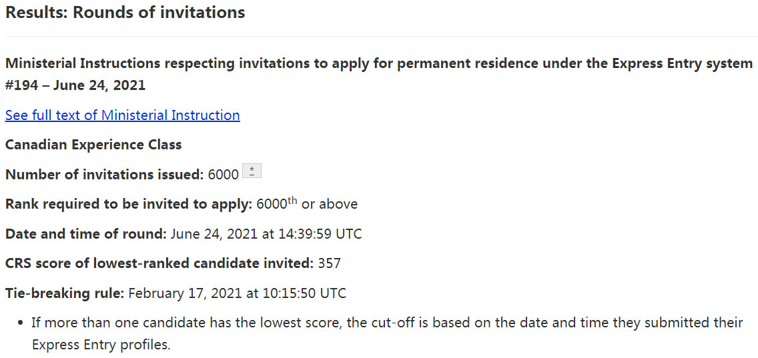The height and width of the screenshot is (358, 758).
Task: Click the asterisk footnote button beside 6000
Action: (x=252, y=171)
